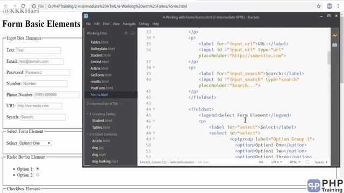Collapse code fold at line 38

pyautogui.click(x=154, y=68)
